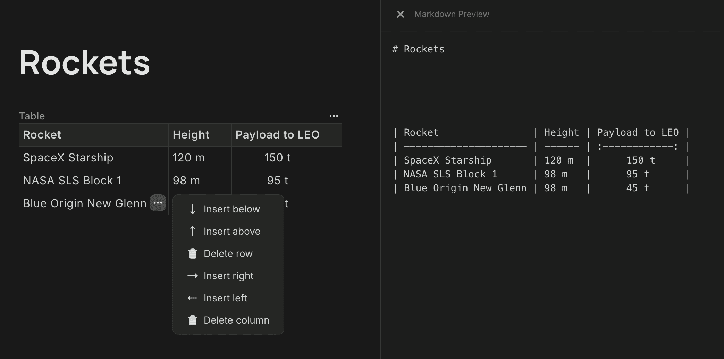Choose Insert below from context menu
This screenshot has height=359, width=724.
pyautogui.click(x=231, y=209)
